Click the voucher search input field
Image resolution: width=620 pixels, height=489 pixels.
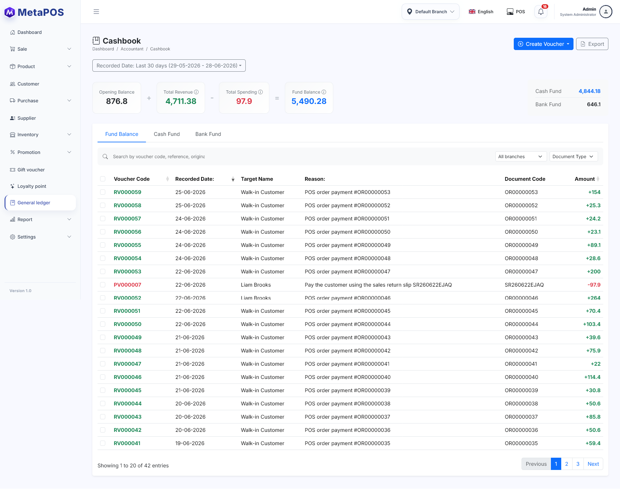click(x=159, y=157)
